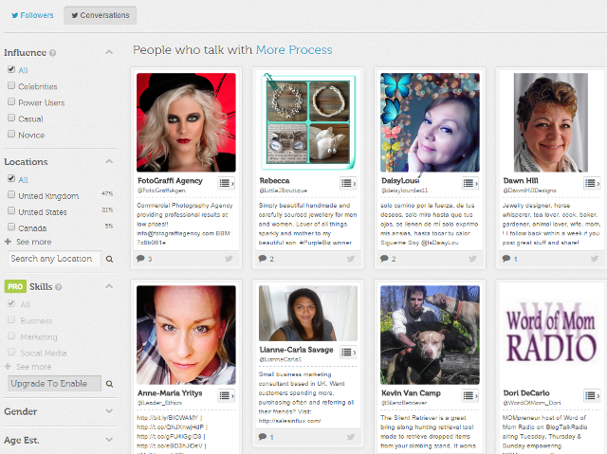Click Twitter bird icon on DaisyLou card

click(x=471, y=259)
